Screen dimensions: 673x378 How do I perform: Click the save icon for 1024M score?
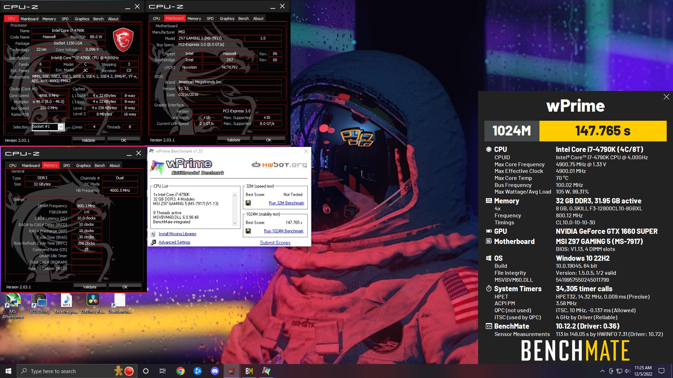pyautogui.click(x=248, y=231)
